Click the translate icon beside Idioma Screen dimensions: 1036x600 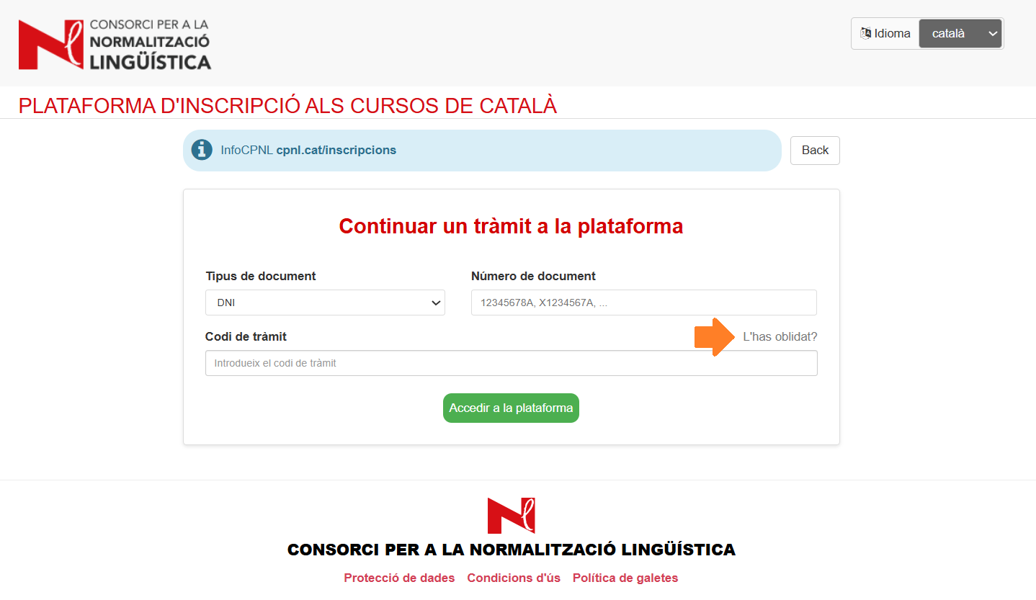[865, 33]
